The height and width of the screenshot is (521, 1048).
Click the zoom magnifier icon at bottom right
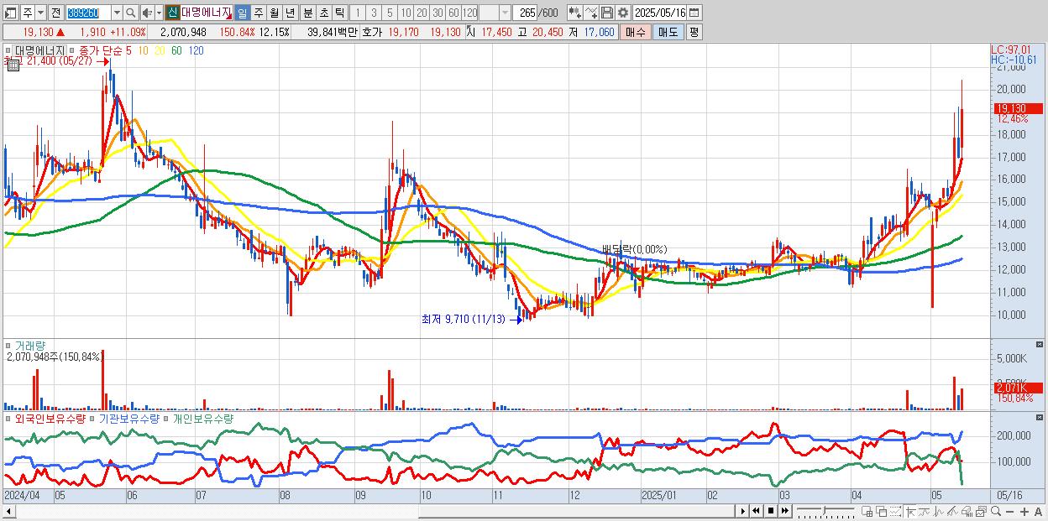(996, 511)
